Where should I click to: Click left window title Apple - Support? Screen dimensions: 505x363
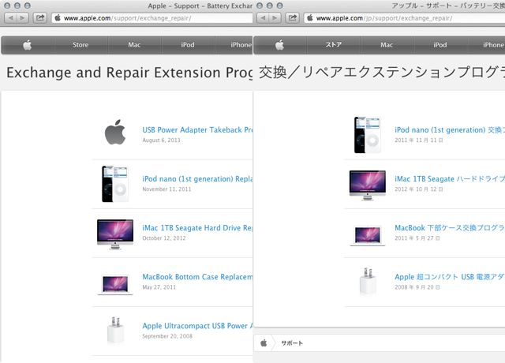click(200, 6)
